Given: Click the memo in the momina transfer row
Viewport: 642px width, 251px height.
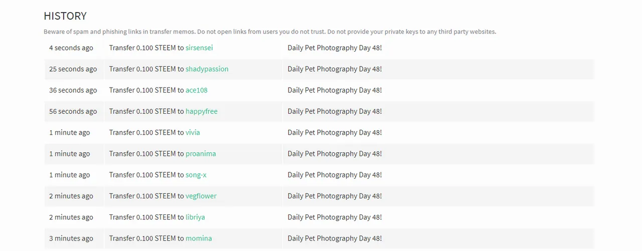Looking at the screenshot, I should click(335, 238).
